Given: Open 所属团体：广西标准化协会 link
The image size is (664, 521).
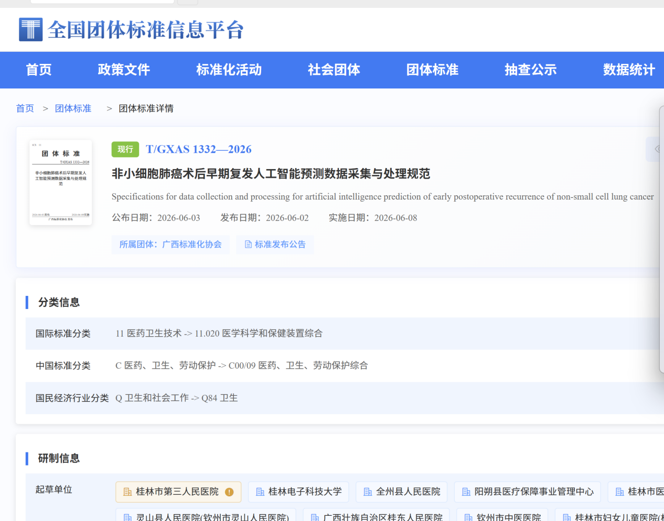Looking at the screenshot, I should pos(170,245).
